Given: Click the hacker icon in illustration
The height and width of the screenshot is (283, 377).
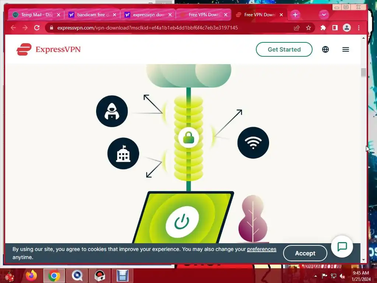Looking at the screenshot, I should click(x=112, y=111).
